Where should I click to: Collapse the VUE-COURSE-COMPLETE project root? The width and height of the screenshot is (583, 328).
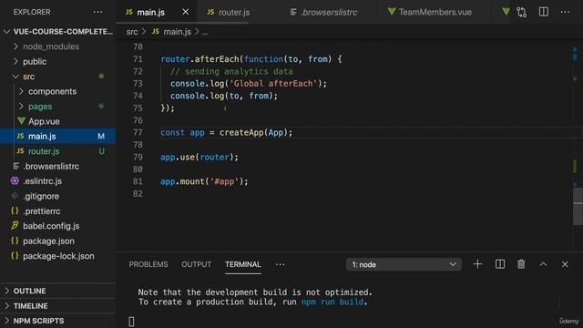[x=58, y=32]
